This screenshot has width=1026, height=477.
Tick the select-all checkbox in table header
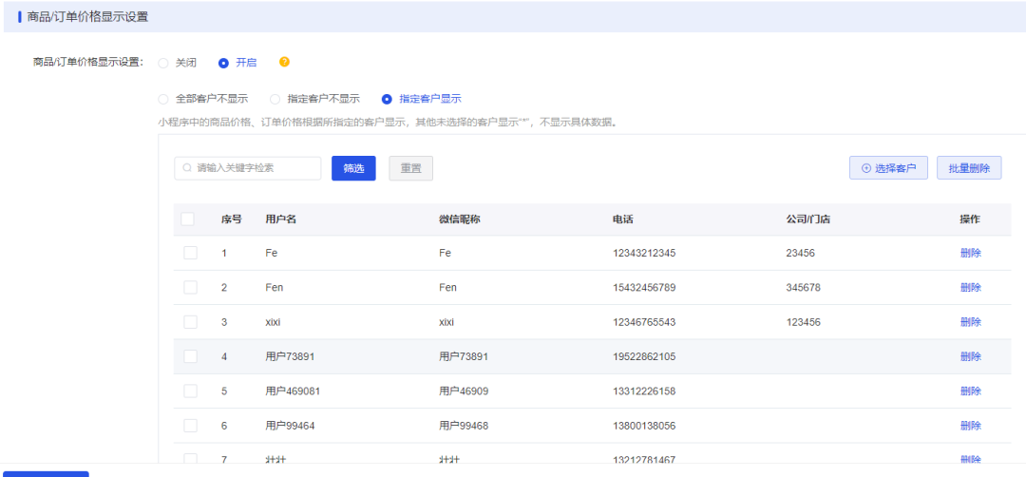[188, 219]
